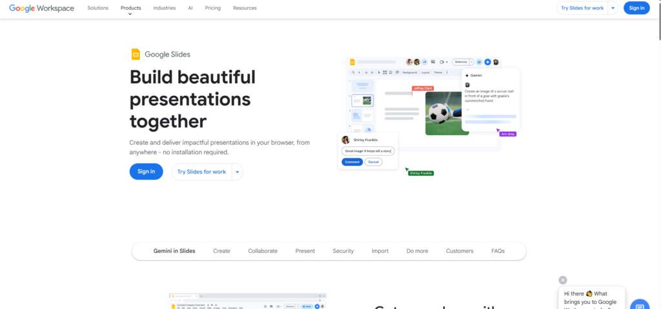This screenshot has height=309, width=661.
Task: Click the blue Sign in button in the hero section
Action: 147,171
